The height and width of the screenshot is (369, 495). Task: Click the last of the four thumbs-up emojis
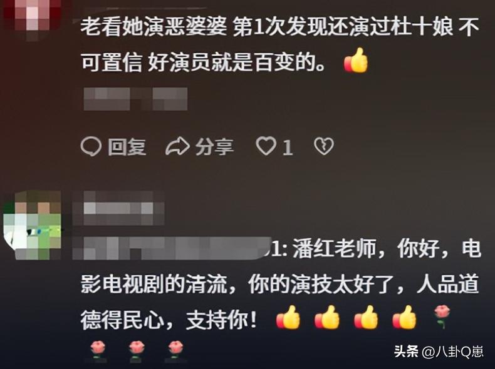click(404, 318)
